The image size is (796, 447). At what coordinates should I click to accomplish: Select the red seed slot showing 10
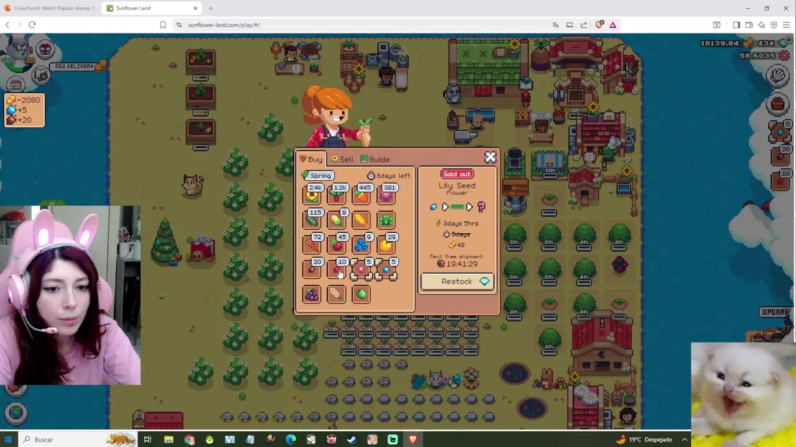click(337, 269)
